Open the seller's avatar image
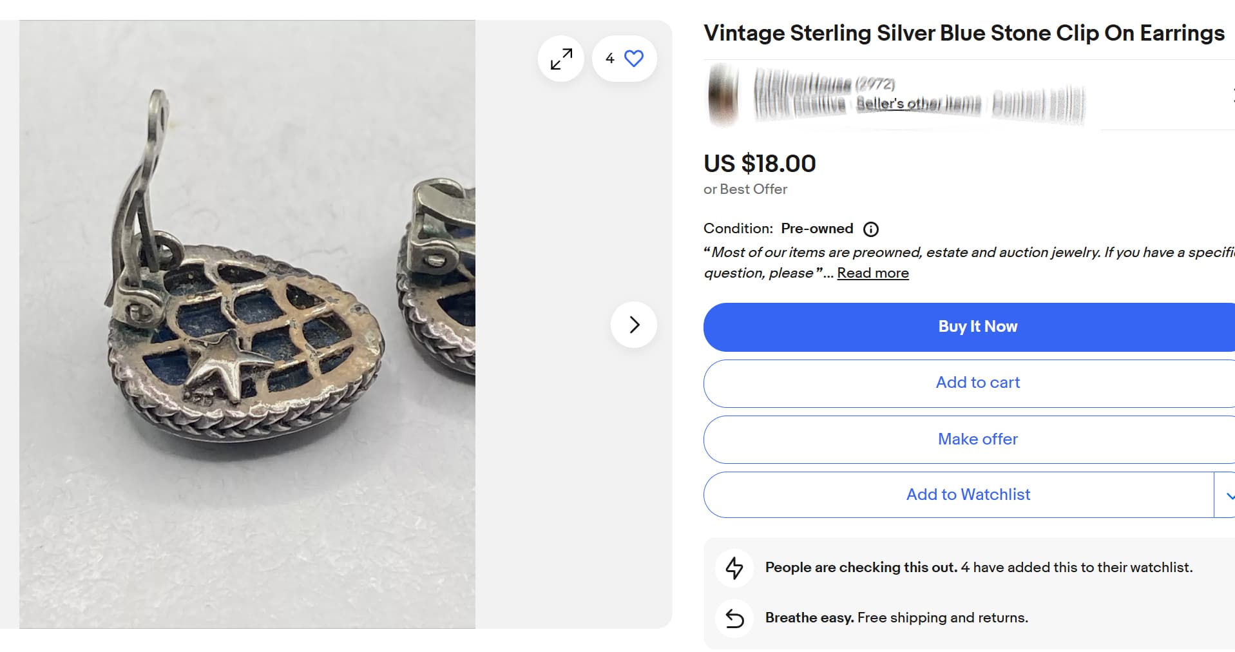 pyautogui.click(x=723, y=95)
